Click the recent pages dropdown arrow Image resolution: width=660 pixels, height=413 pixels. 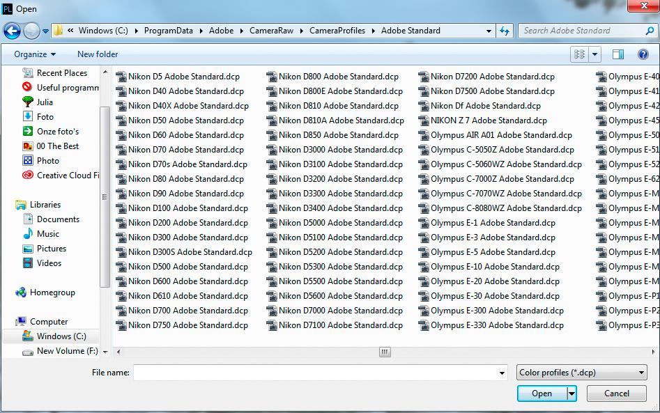(x=45, y=31)
